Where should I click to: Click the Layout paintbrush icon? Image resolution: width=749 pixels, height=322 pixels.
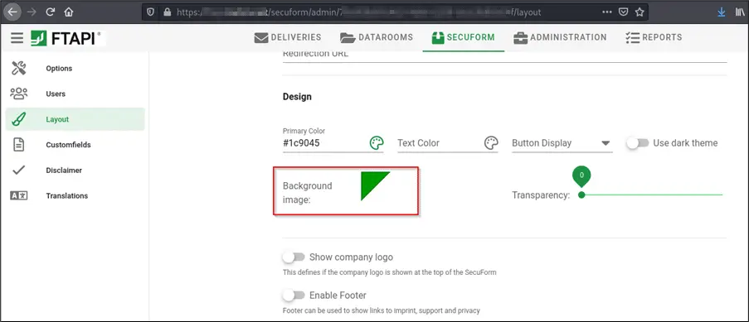tap(18, 118)
